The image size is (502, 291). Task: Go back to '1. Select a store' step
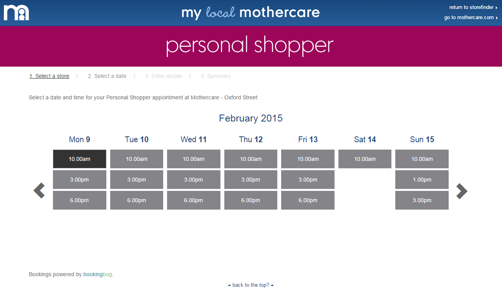point(49,76)
